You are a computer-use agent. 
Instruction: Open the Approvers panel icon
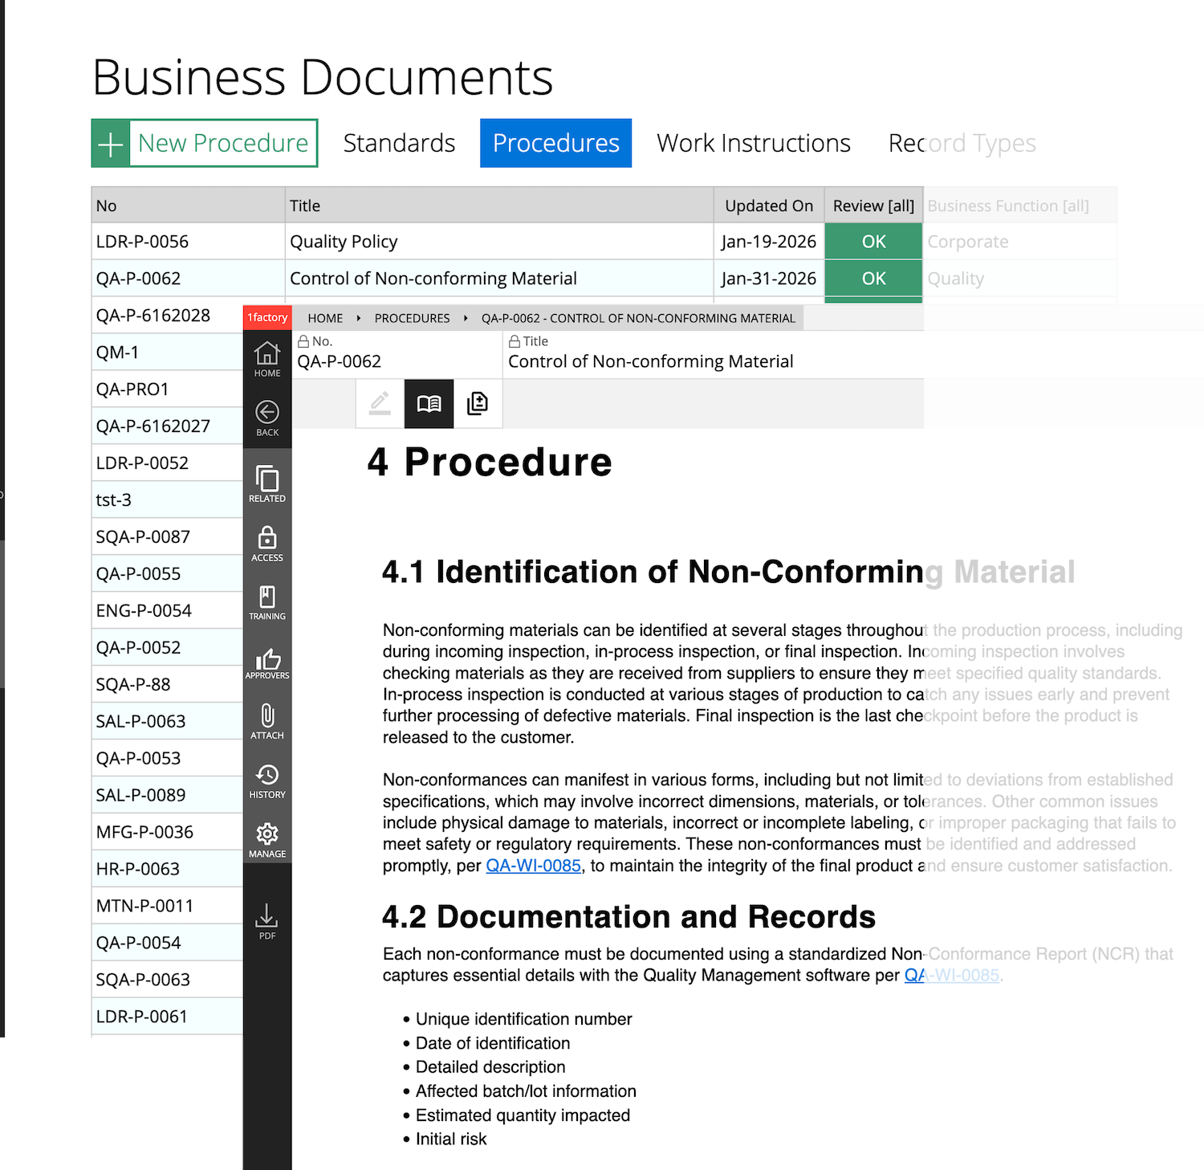click(x=267, y=660)
